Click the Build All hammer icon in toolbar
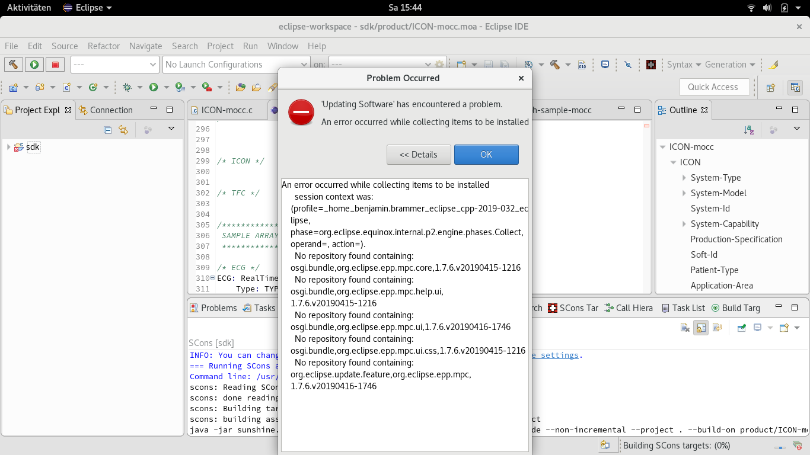 (x=555, y=65)
